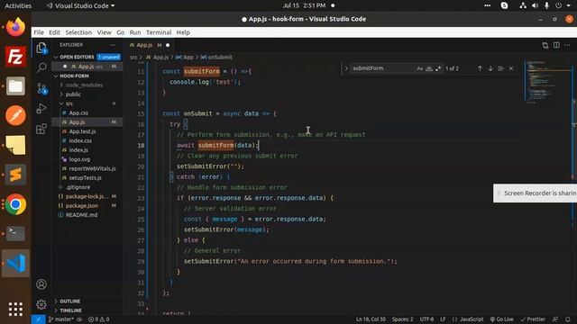Open the Terminal menu
Image resolution: width=577 pixels, height=324 pixels.
(159, 32)
